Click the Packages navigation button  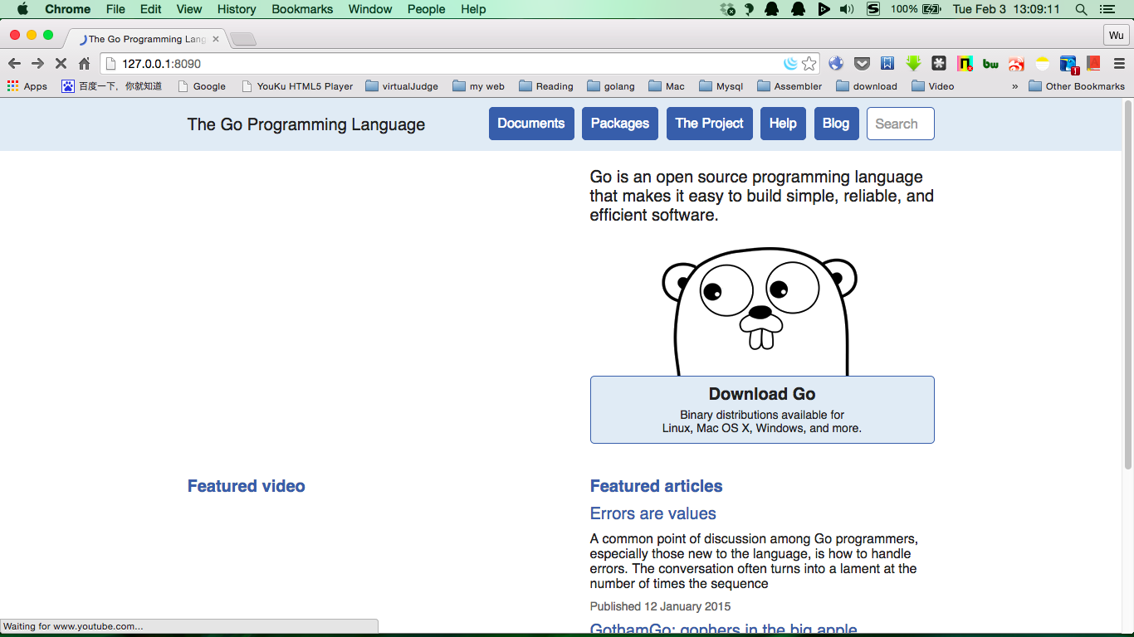pyautogui.click(x=620, y=124)
